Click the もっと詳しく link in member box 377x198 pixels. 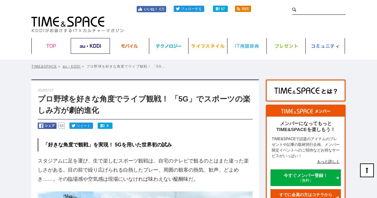pos(328,162)
